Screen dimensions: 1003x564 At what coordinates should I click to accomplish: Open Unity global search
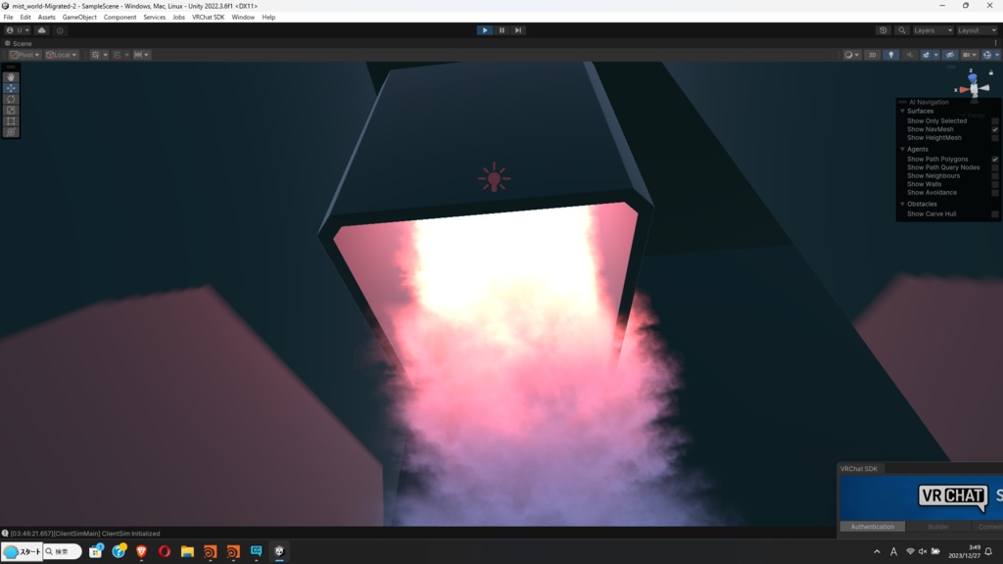902,30
